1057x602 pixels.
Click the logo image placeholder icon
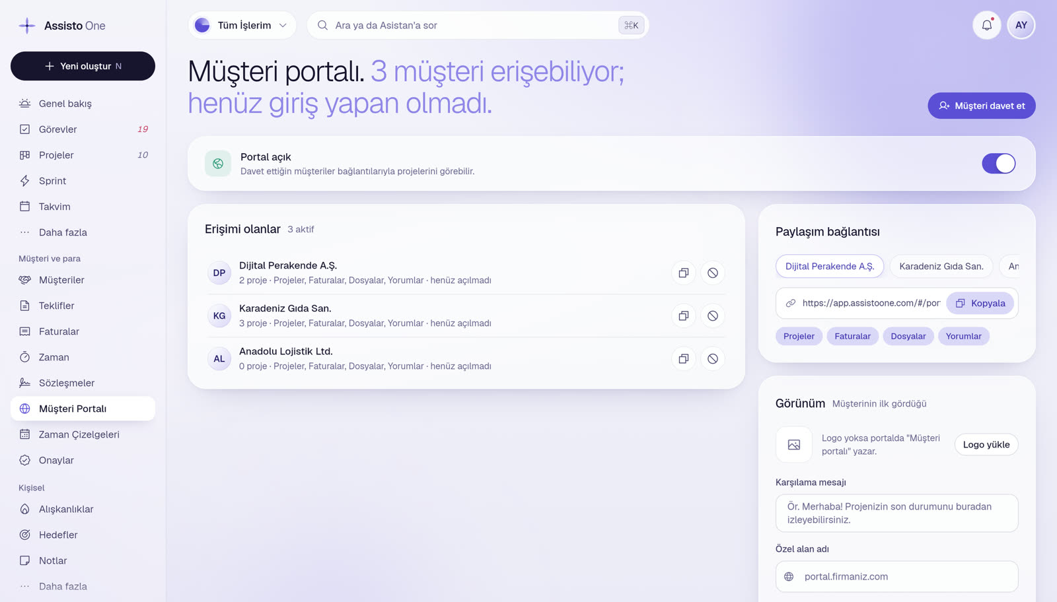point(794,445)
